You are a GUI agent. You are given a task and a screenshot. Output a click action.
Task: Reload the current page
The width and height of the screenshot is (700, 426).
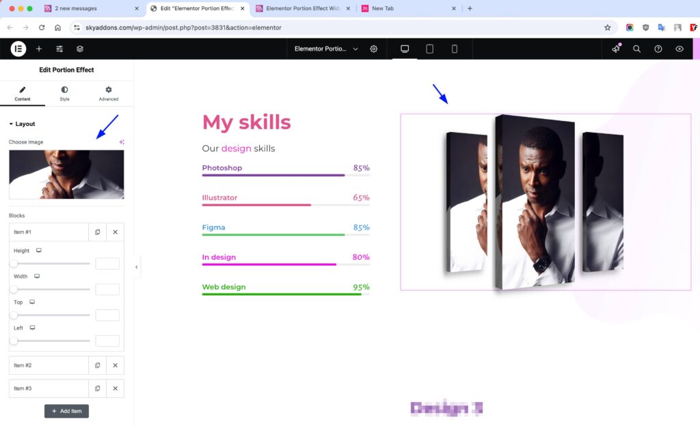click(42, 27)
